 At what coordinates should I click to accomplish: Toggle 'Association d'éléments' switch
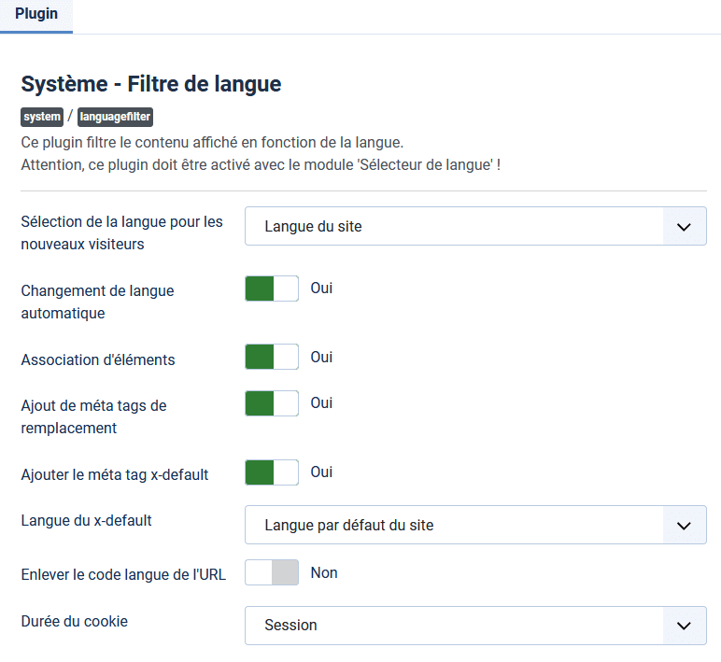272,357
